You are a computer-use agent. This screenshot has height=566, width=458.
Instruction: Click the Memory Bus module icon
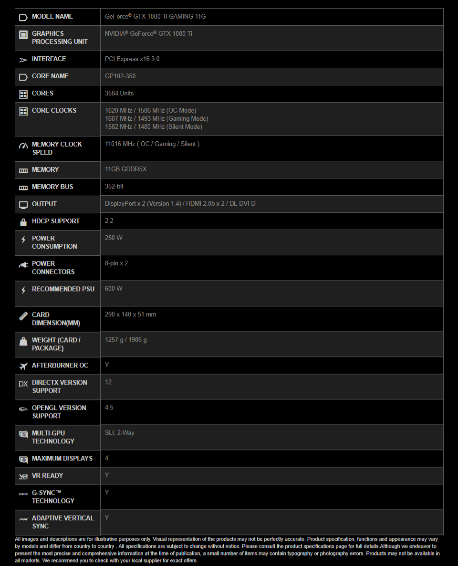[x=23, y=188]
